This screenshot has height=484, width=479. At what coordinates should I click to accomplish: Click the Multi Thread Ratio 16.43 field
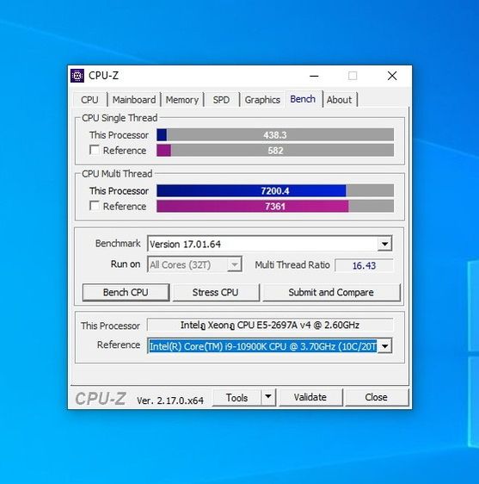(364, 265)
